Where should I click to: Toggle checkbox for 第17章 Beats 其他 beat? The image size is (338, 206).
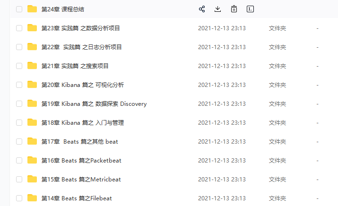coord(19,142)
